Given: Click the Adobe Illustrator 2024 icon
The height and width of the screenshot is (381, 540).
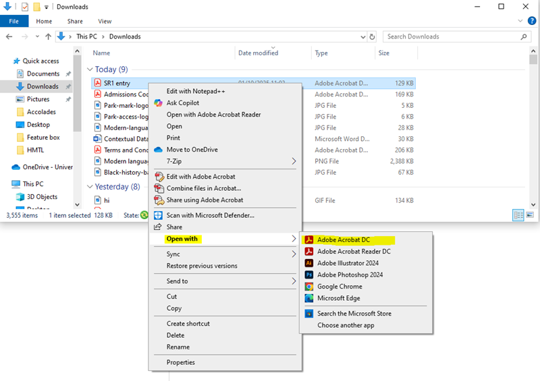Looking at the screenshot, I should point(309,263).
